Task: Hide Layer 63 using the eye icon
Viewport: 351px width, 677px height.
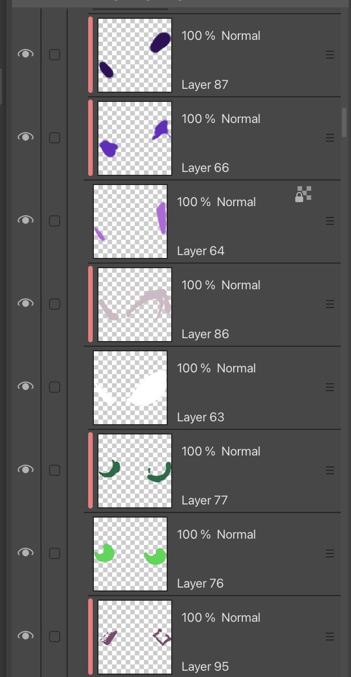Action: tap(26, 387)
